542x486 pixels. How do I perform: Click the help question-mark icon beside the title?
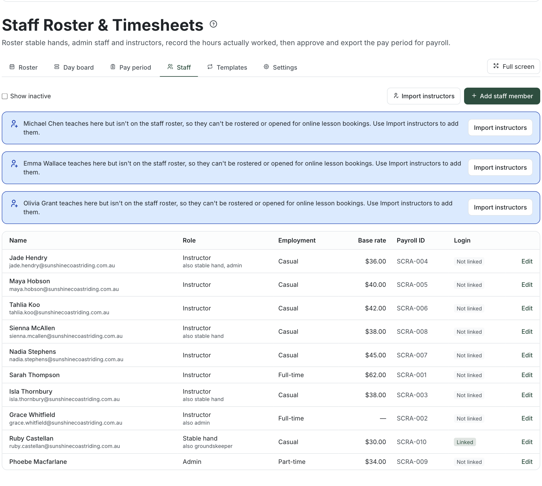pos(213,24)
